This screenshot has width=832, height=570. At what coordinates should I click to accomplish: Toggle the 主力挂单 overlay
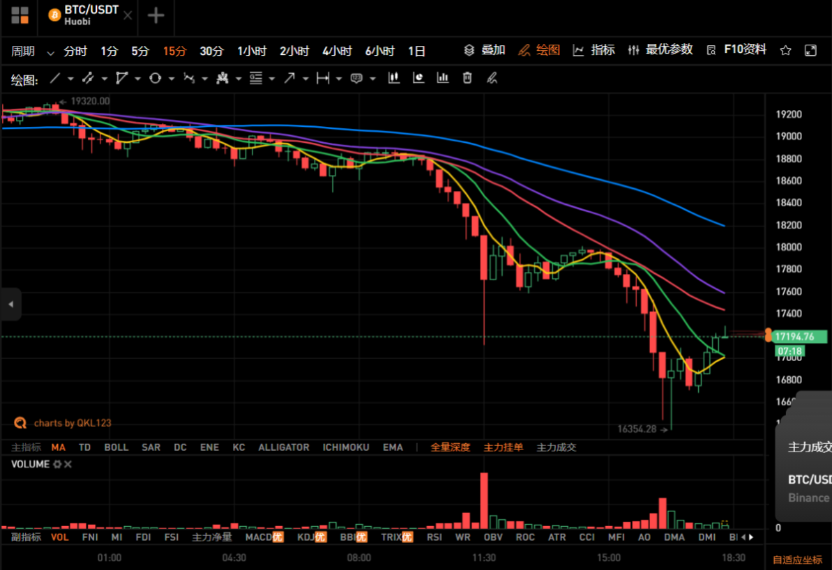click(503, 447)
